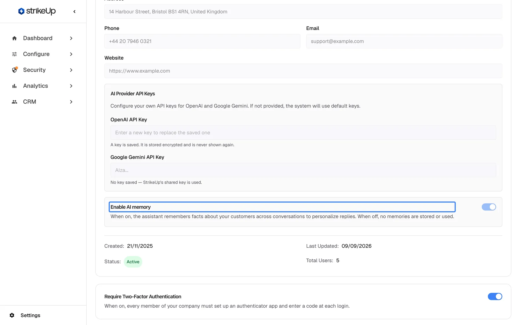Image resolution: width=520 pixels, height=325 pixels.
Task: Expand the Dashboard submenu chevron
Action: 71,38
